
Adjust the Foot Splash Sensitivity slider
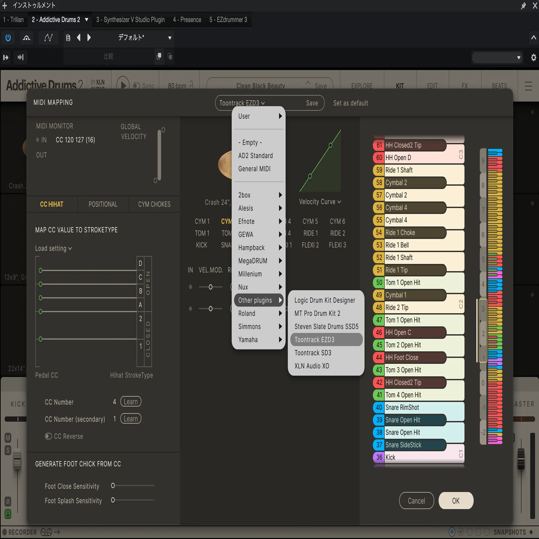tap(133, 500)
